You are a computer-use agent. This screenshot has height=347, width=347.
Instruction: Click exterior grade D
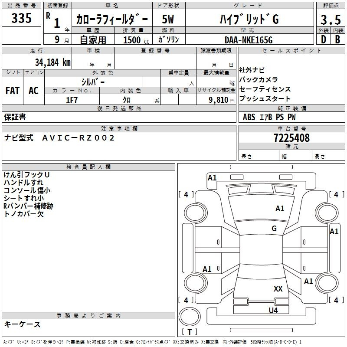323,39
